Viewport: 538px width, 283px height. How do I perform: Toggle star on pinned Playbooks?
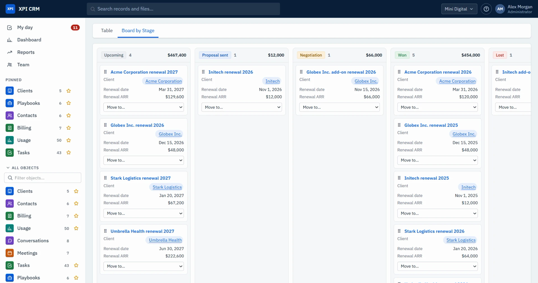click(x=68, y=103)
